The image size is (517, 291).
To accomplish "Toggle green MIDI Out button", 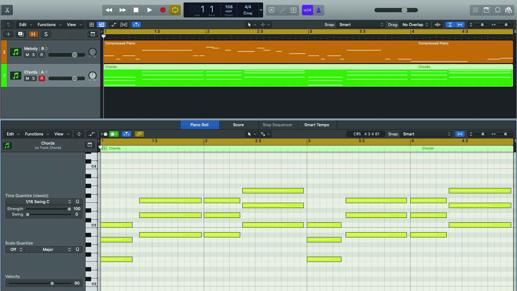I will [x=114, y=134].
